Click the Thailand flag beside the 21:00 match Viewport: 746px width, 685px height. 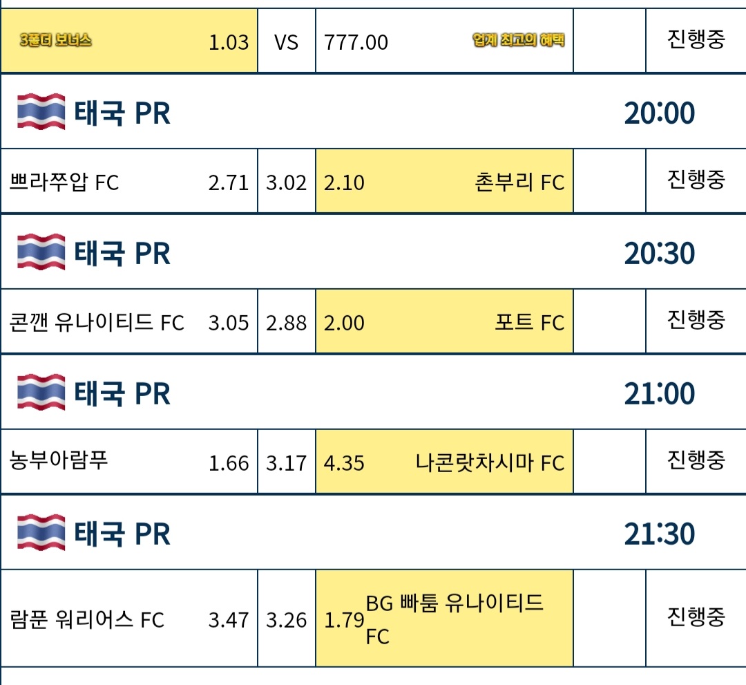[41, 392]
